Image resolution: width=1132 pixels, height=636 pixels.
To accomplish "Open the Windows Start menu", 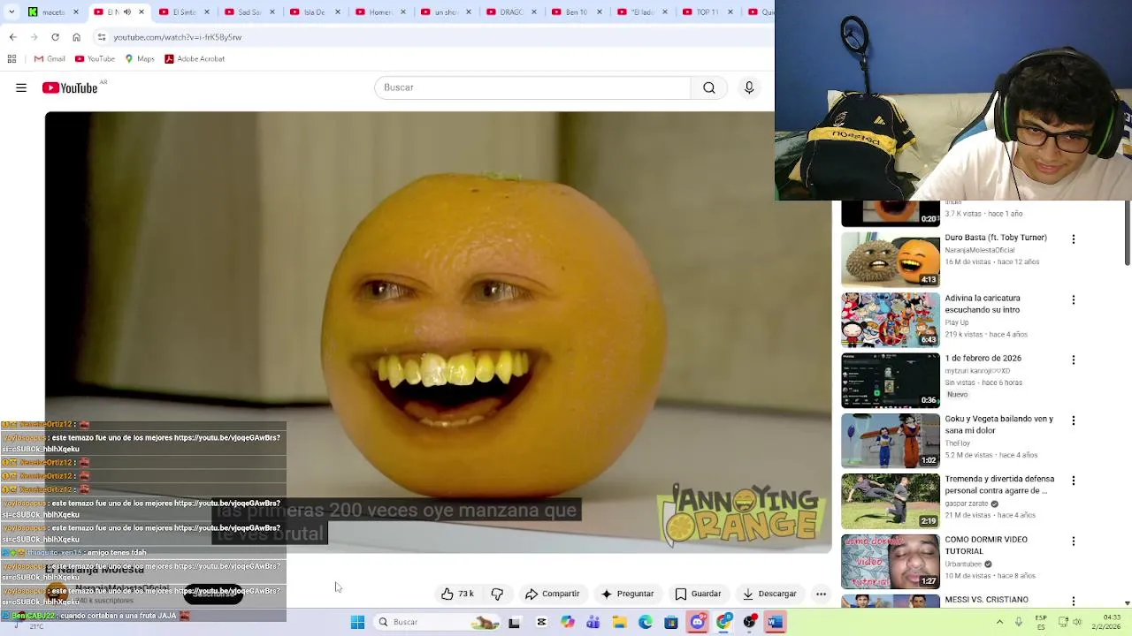I will click(357, 622).
